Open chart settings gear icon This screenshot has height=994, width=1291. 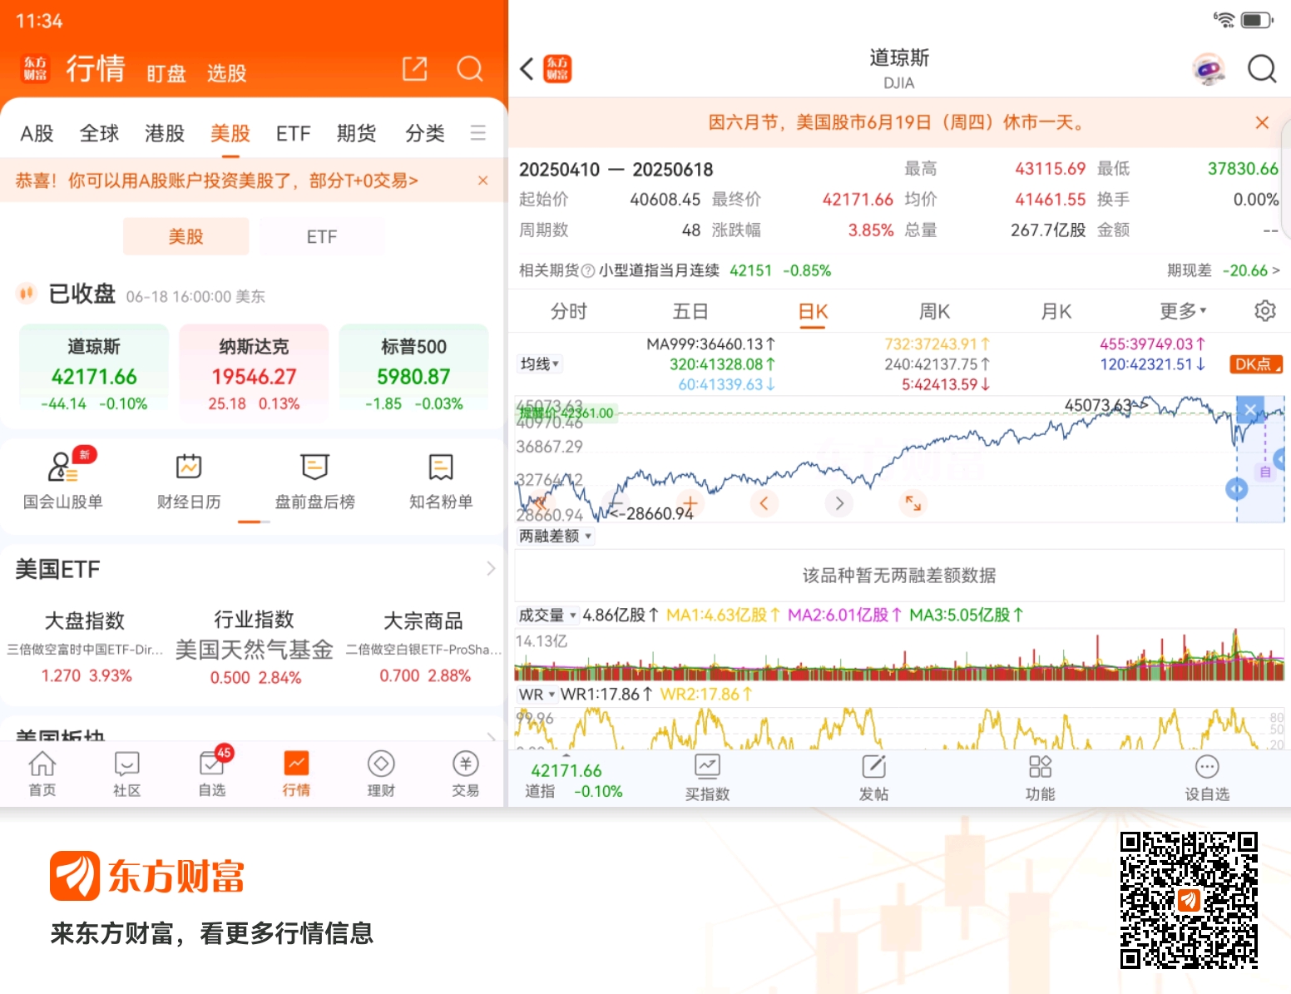[x=1265, y=311]
